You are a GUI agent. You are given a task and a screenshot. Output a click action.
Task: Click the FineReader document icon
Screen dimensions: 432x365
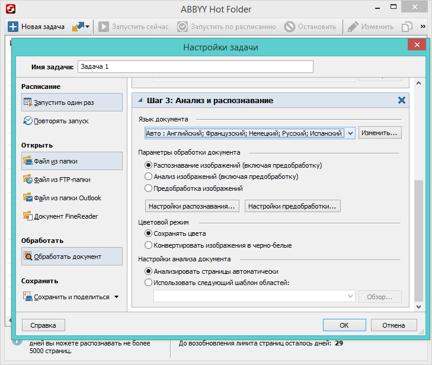coord(28,216)
